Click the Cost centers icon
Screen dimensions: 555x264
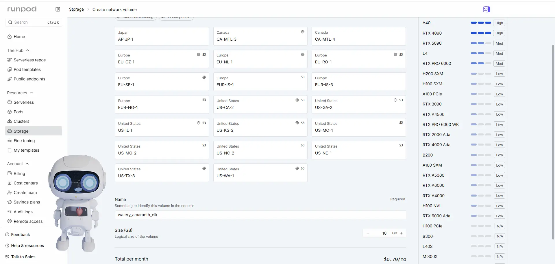[10, 183]
